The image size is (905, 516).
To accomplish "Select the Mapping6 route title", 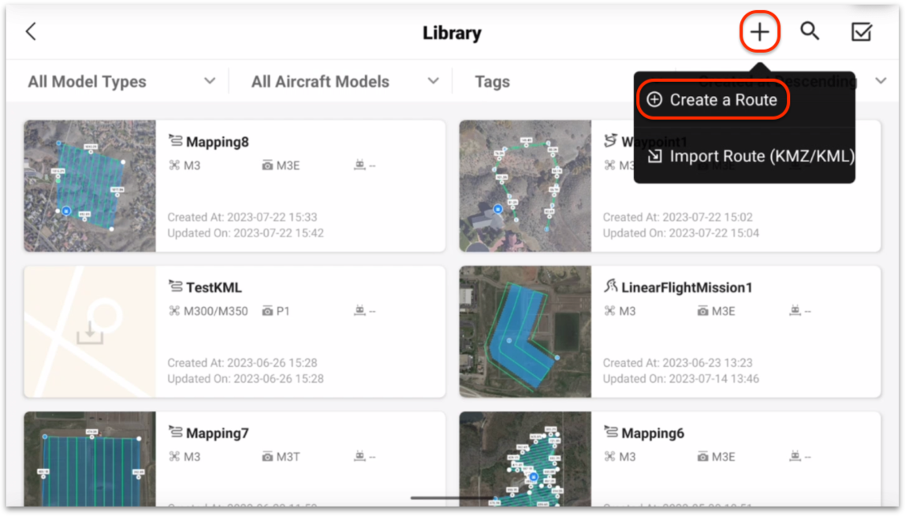I will pos(653,433).
